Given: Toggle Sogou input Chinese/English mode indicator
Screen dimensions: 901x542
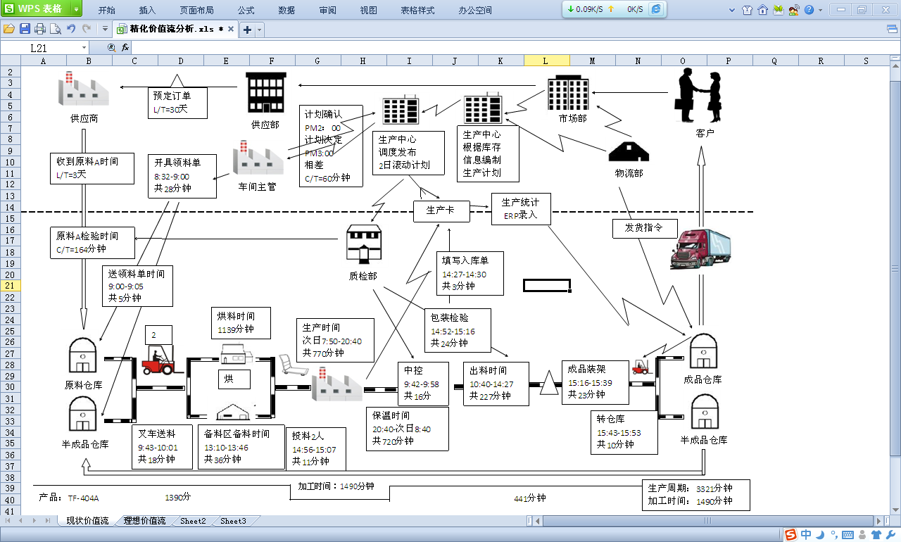Looking at the screenshot, I should (806, 535).
